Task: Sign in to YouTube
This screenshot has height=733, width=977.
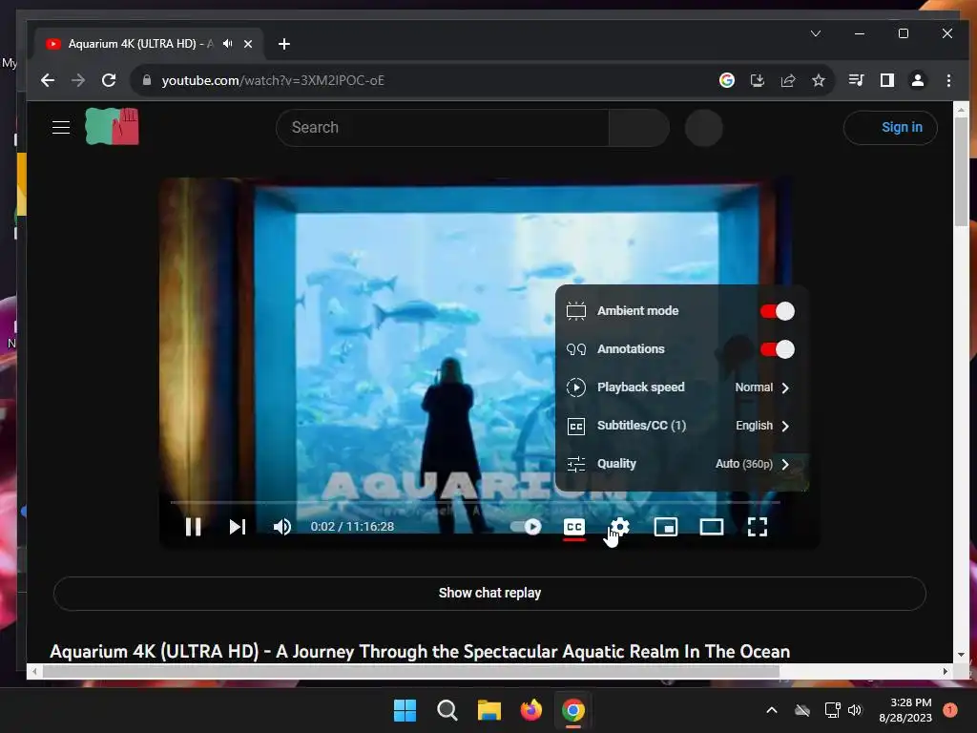Action: point(890,128)
